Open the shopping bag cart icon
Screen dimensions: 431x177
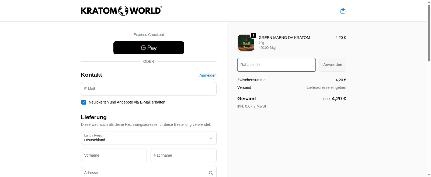[x=343, y=11]
